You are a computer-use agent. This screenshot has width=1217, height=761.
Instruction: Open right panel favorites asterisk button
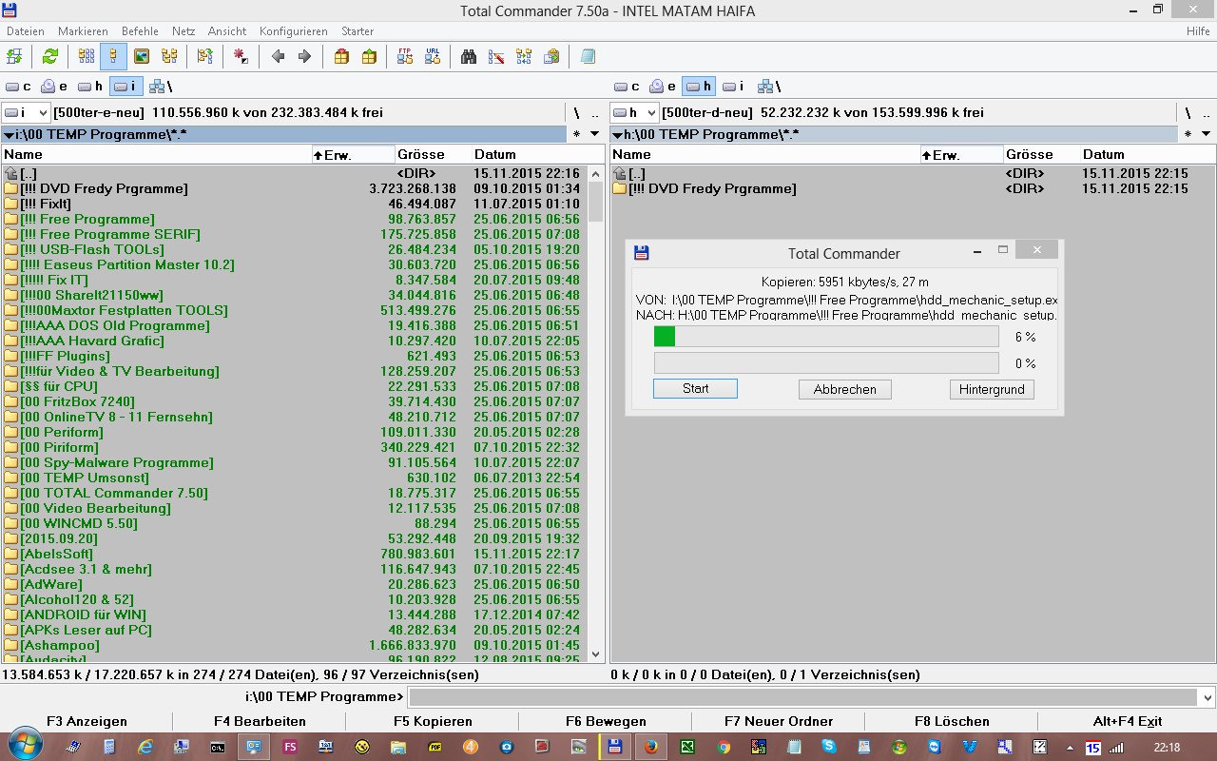click(1187, 134)
